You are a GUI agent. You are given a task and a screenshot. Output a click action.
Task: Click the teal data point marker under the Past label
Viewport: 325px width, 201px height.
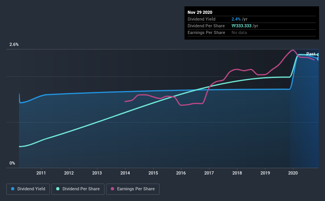[x=318, y=55]
